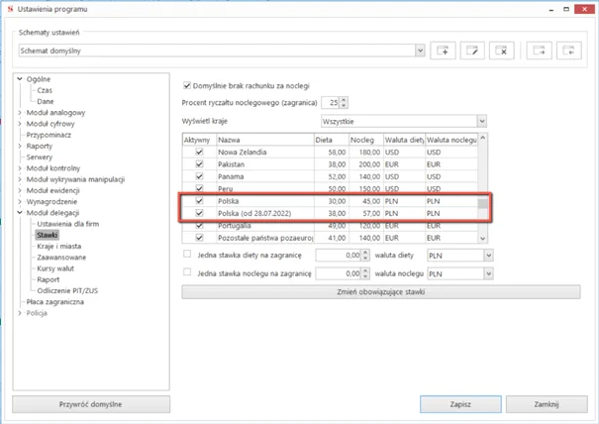Click the delete settings scheme icon
This screenshot has height=424, width=599.
coord(502,50)
